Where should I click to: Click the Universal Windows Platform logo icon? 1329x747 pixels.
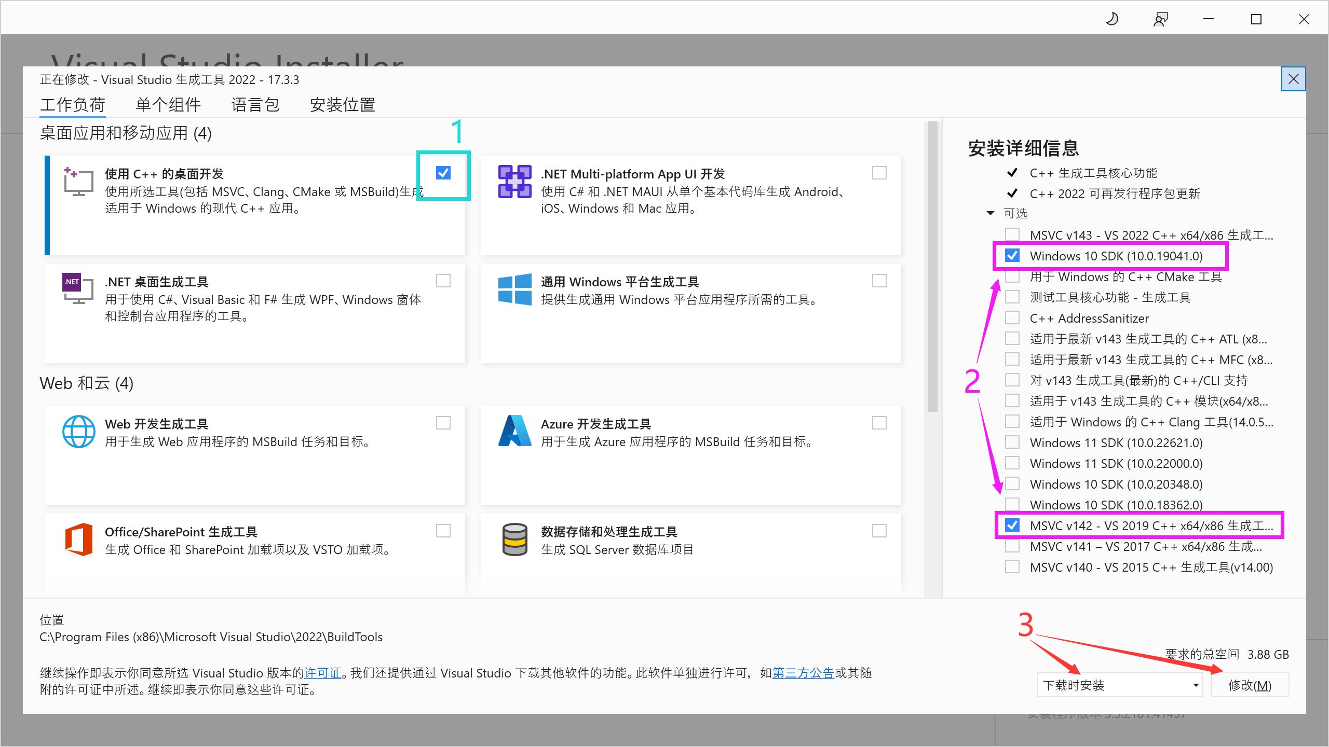coord(514,289)
